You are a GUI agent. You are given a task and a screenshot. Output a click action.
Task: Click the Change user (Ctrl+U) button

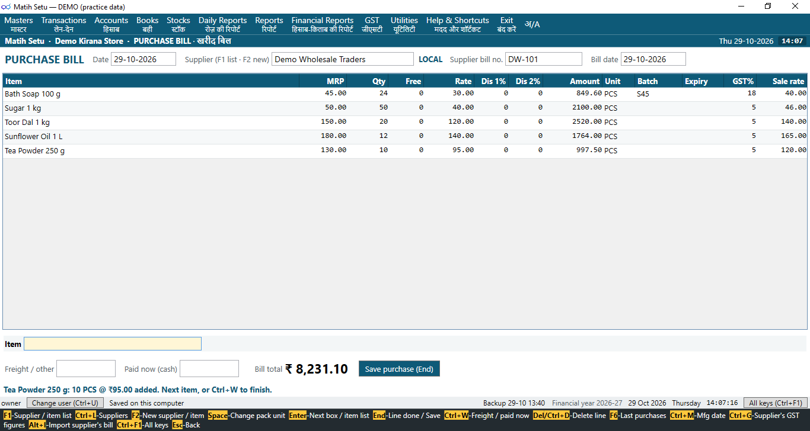65,403
